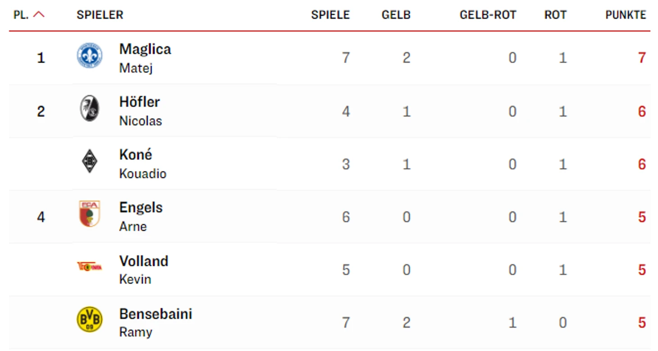658x351 pixels.
Task: Click Maglica's red 7 points value
Action: point(642,58)
